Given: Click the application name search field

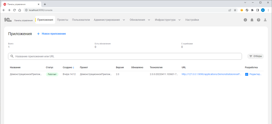Looking at the screenshot, I should pyautogui.click(x=125, y=56).
